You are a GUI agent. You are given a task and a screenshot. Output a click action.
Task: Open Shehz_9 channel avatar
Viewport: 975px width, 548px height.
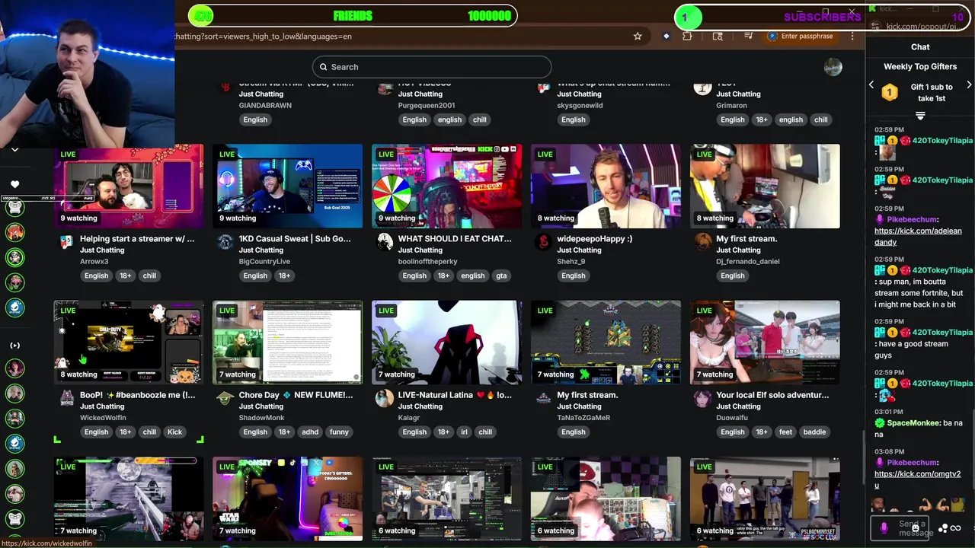pos(543,242)
